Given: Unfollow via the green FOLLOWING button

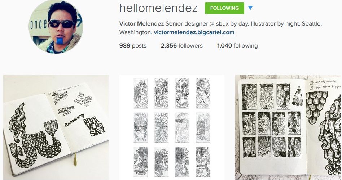Looking at the screenshot, I should click(x=224, y=8).
